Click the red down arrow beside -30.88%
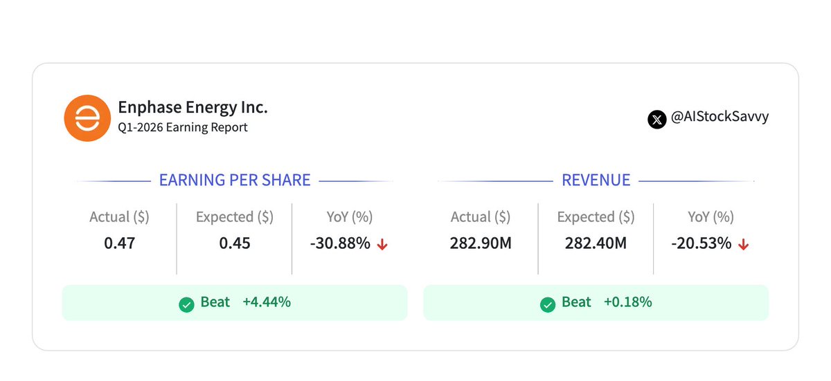Screen dimensions: 831x381 pos(382,245)
